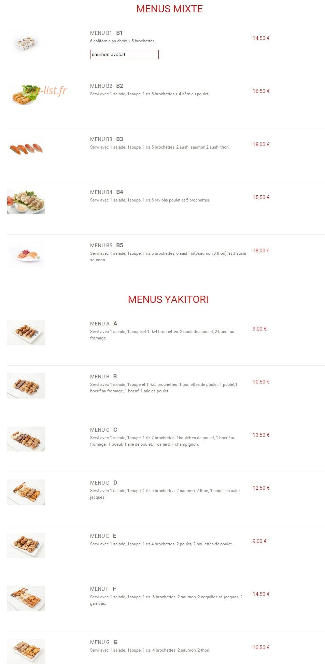The image size is (325, 670).
Task: Click the MENU B2 title
Action: [x=107, y=86]
